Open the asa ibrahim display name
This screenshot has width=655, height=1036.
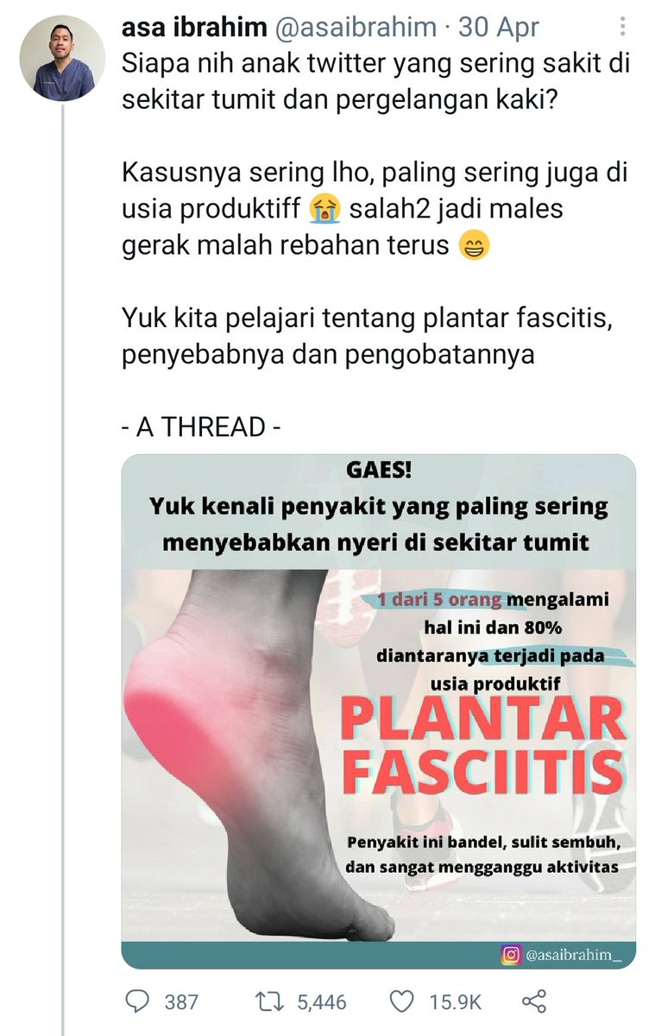[x=194, y=28]
